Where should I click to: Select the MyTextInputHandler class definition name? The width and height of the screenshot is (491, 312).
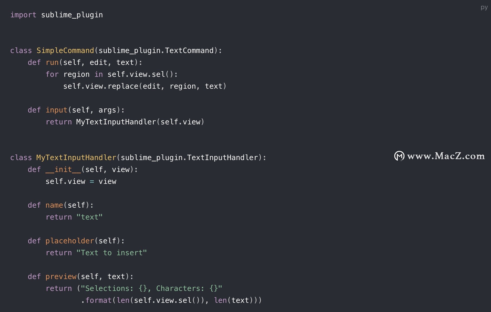point(76,158)
